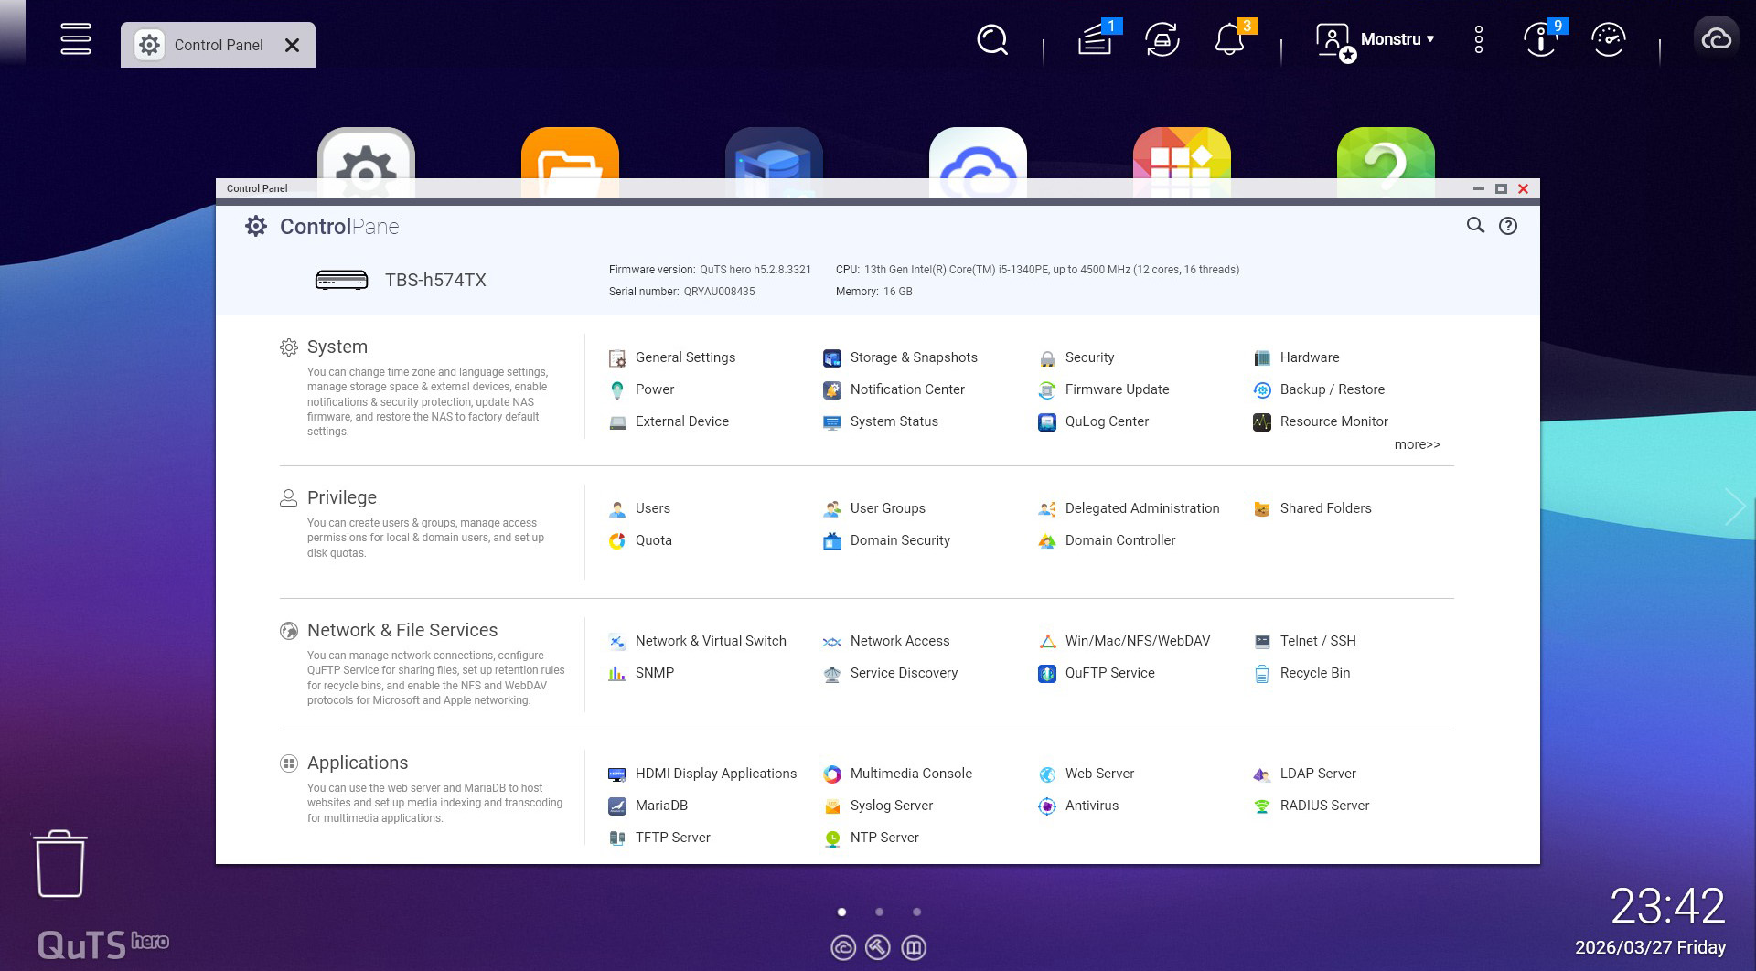Open Firmware Update settings

tap(1116, 389)
